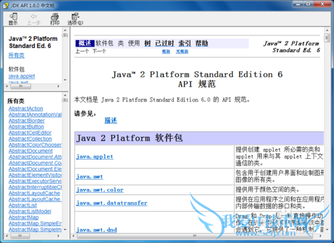Open the java.awt.color package link
Screen dimensions: 334x243
[100, 190]
